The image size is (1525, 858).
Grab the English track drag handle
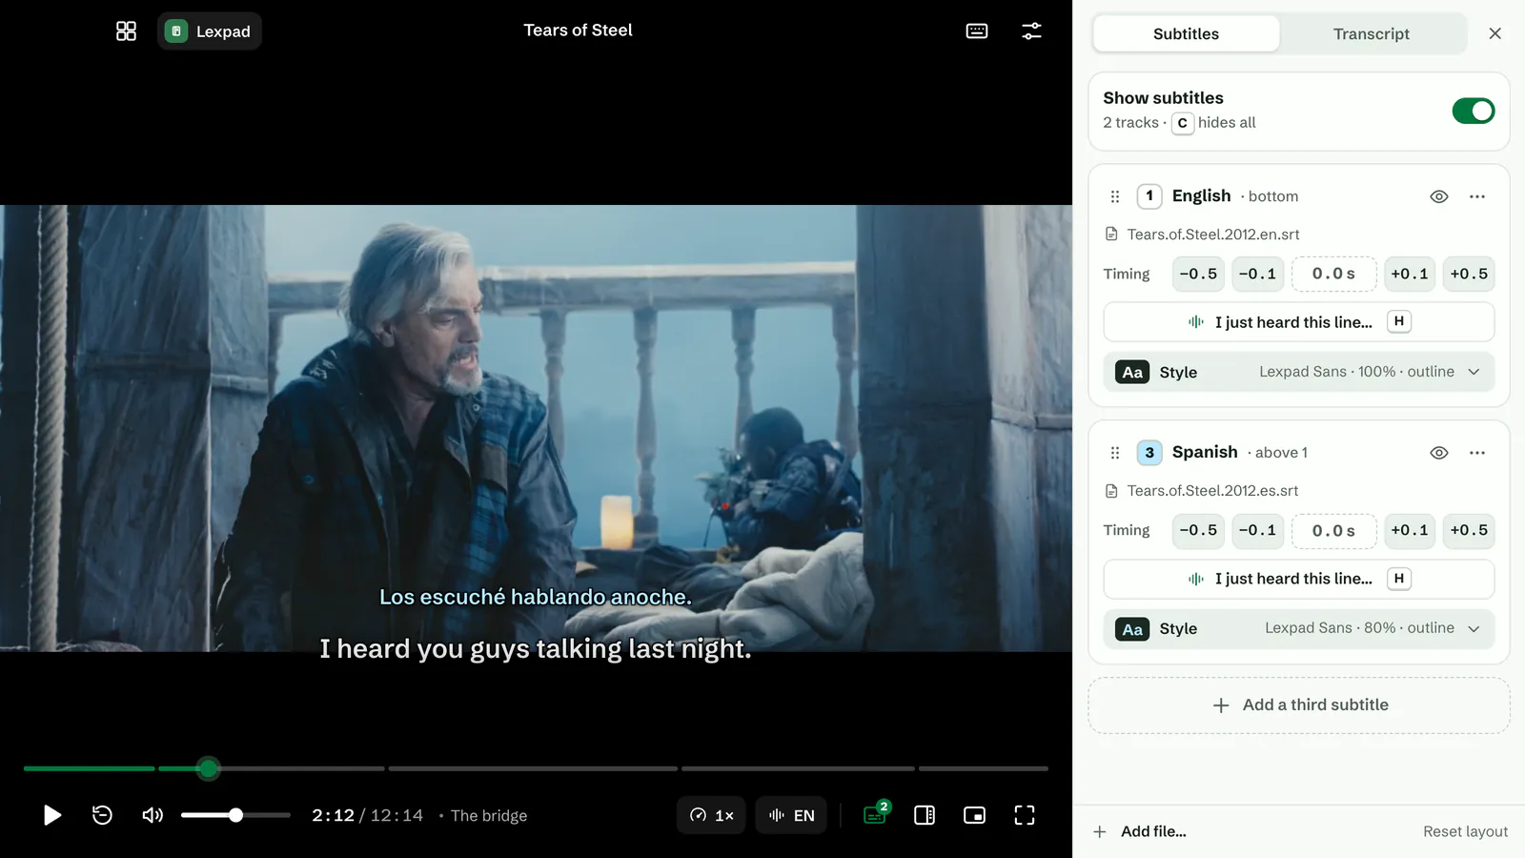click(1115, 196)
